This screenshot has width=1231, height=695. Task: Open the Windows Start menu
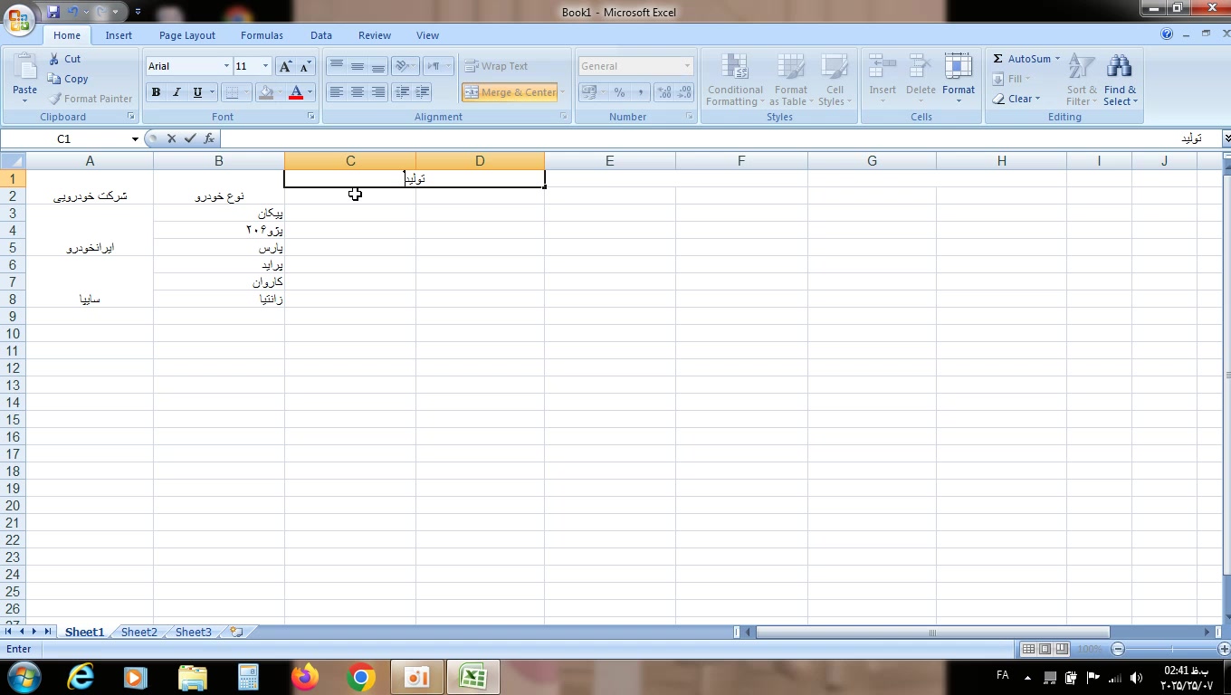click(x=24, y=677)
